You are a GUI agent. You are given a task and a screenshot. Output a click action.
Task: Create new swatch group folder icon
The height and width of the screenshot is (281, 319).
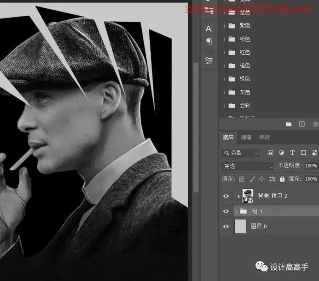[x=289, y=124]
